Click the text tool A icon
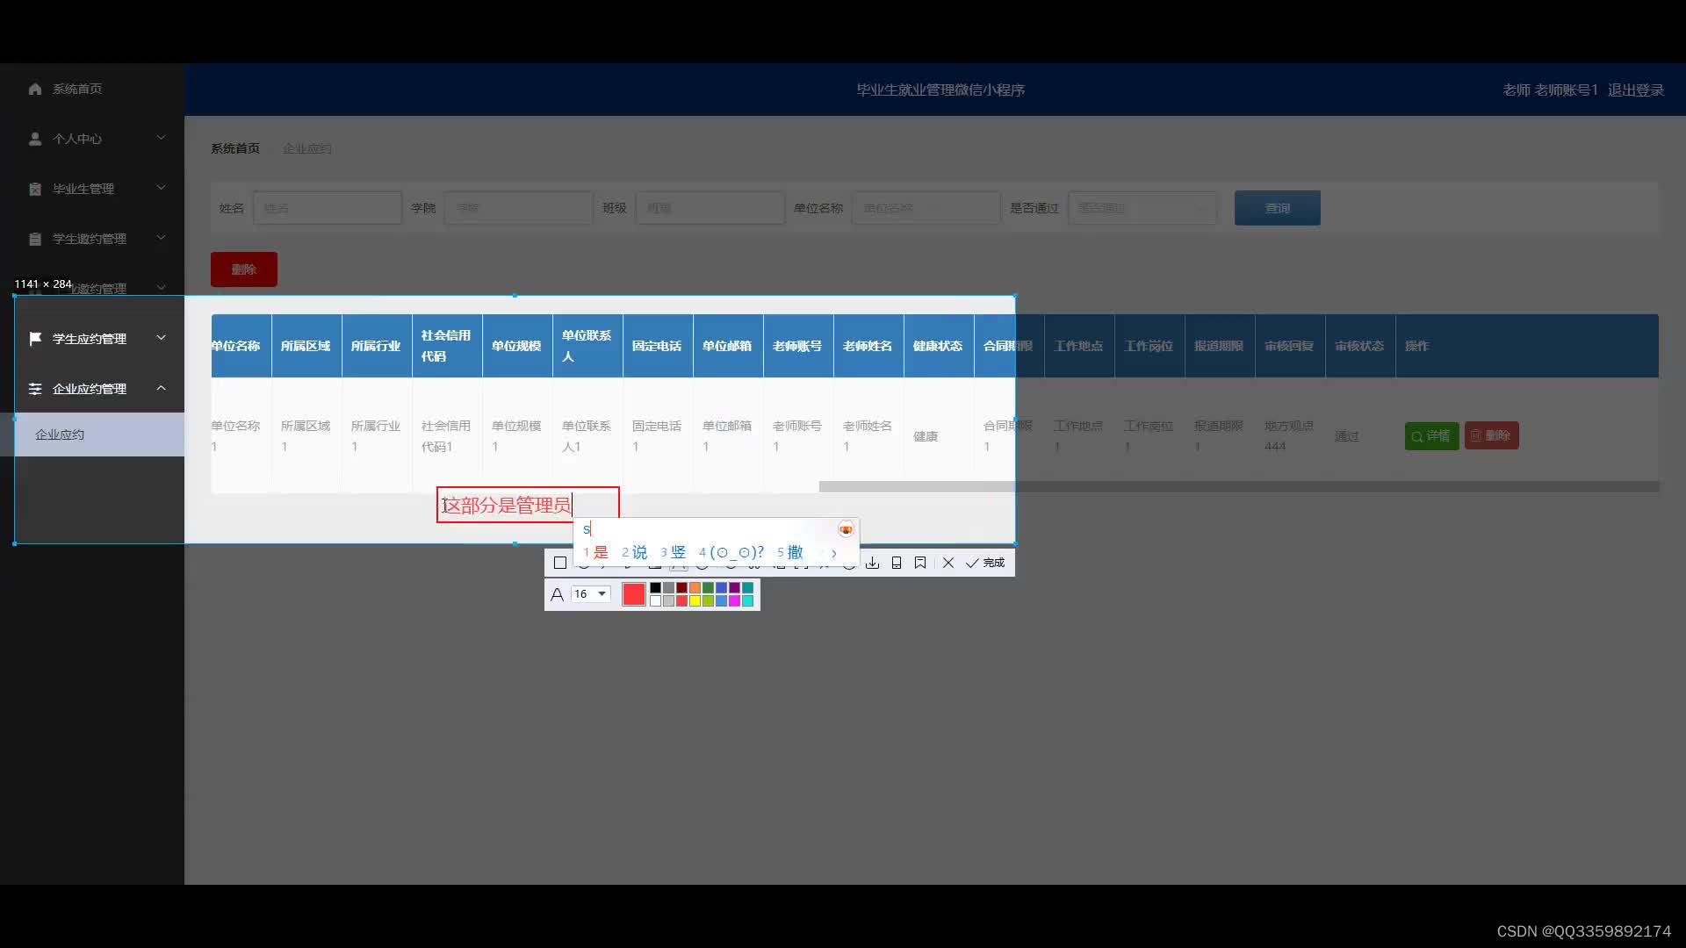 coord(557,594)
